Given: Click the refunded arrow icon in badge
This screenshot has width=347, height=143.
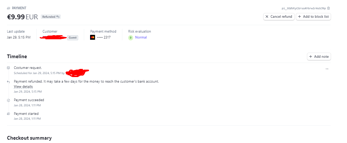Looking at the screenshot, I should click(x=58, y=17).
